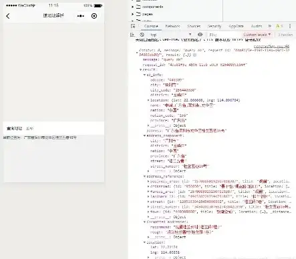Switch to the Network tab

pos(172,26)
